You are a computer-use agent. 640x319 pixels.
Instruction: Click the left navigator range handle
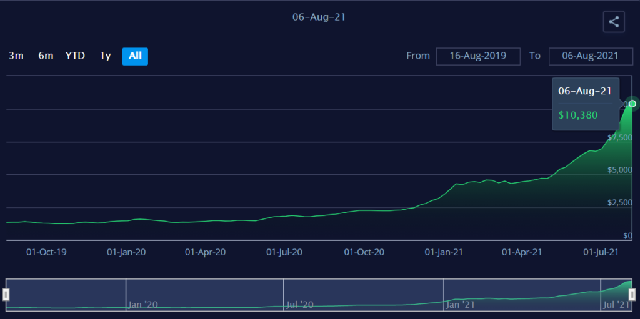click(6, 294)
